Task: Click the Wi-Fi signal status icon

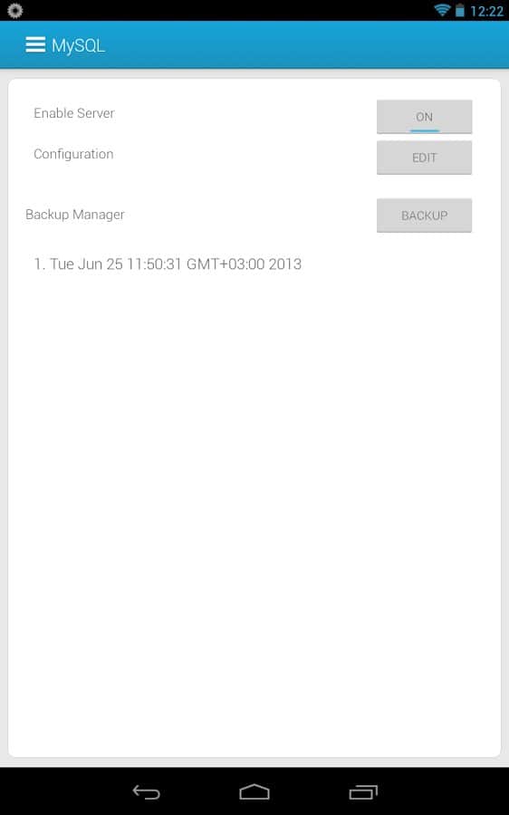Action: click(442, 10)
